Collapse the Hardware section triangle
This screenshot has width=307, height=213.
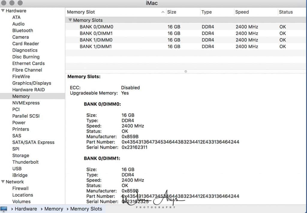(3, 10)
